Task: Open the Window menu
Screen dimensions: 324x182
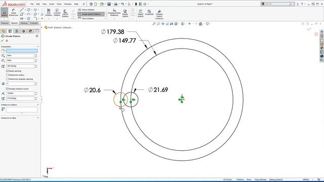Action: 68,4
